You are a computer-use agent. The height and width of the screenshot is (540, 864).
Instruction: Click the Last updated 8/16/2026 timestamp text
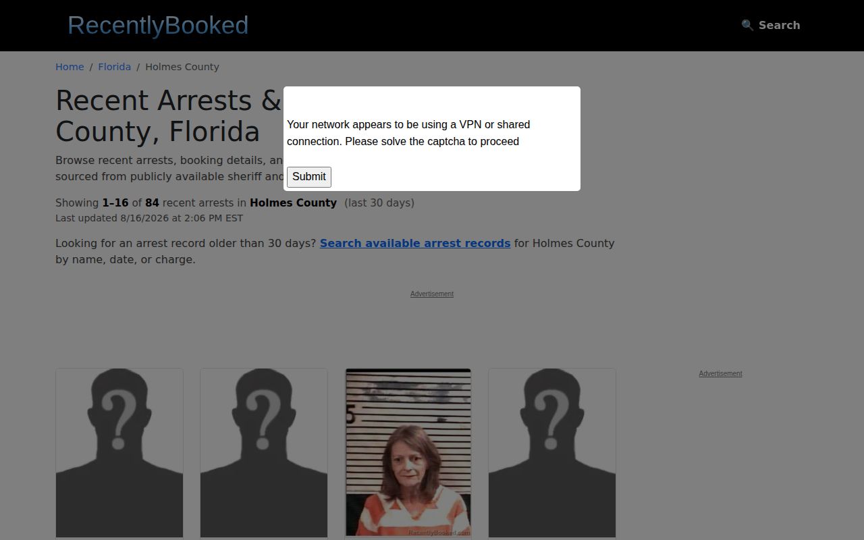click(x=149, y=218)
